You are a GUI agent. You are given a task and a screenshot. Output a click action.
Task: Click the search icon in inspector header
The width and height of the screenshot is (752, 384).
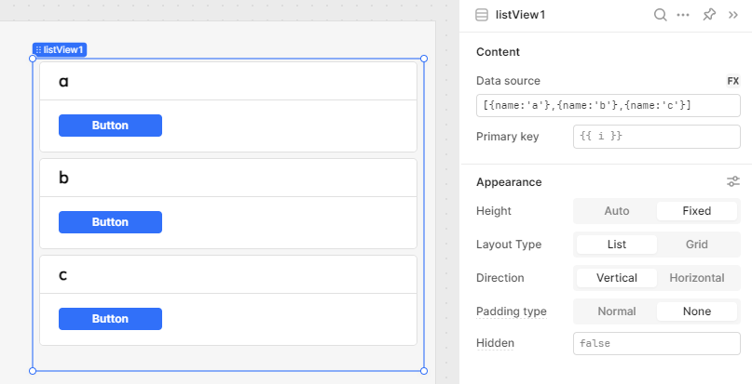pos(661,15)
